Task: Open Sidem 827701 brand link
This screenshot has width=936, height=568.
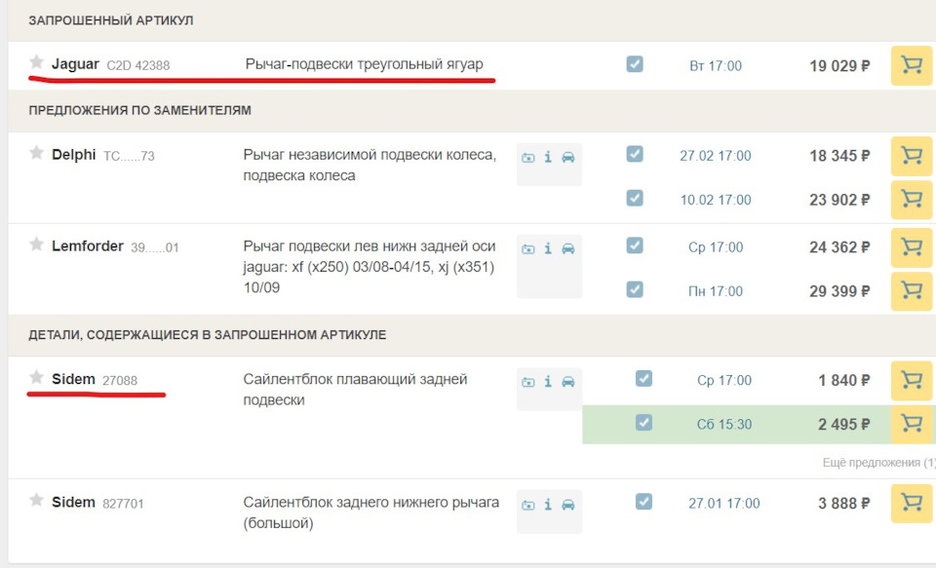Action: [73, 502]
